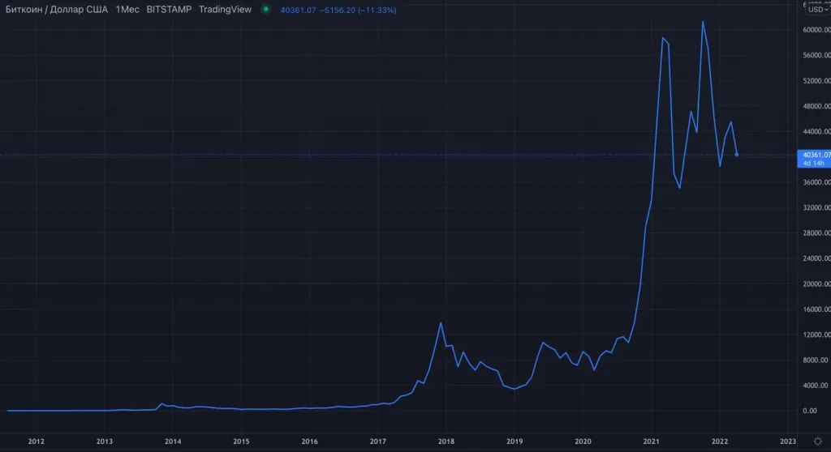Click the 2012 label on time axis

pos(36,441)
